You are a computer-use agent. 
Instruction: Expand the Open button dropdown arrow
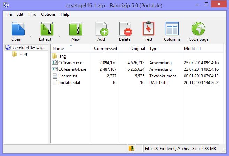pos(30,36)
